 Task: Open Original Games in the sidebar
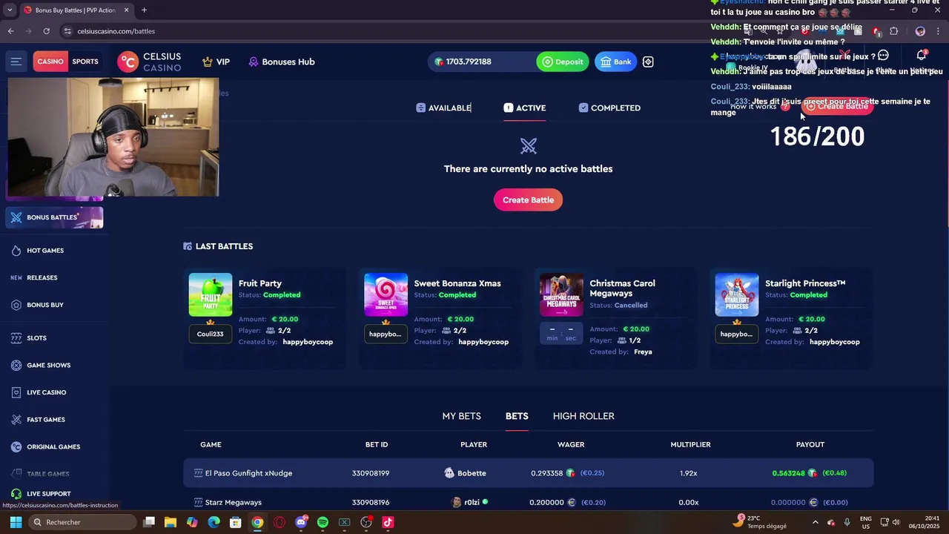(x=53, y=447)
